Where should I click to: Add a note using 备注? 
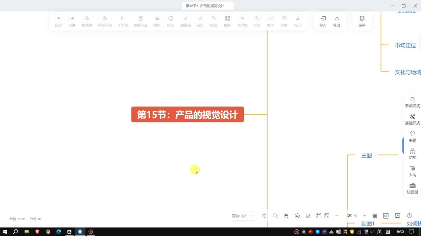pos(200,21)
